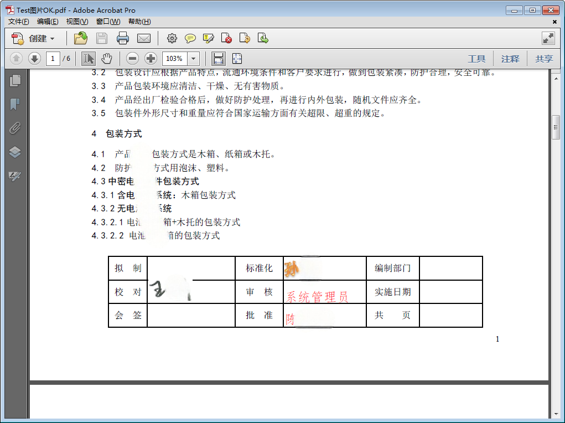Go to the next page arrow
This screenshot has height=423, width=565.
coord(34,58)
